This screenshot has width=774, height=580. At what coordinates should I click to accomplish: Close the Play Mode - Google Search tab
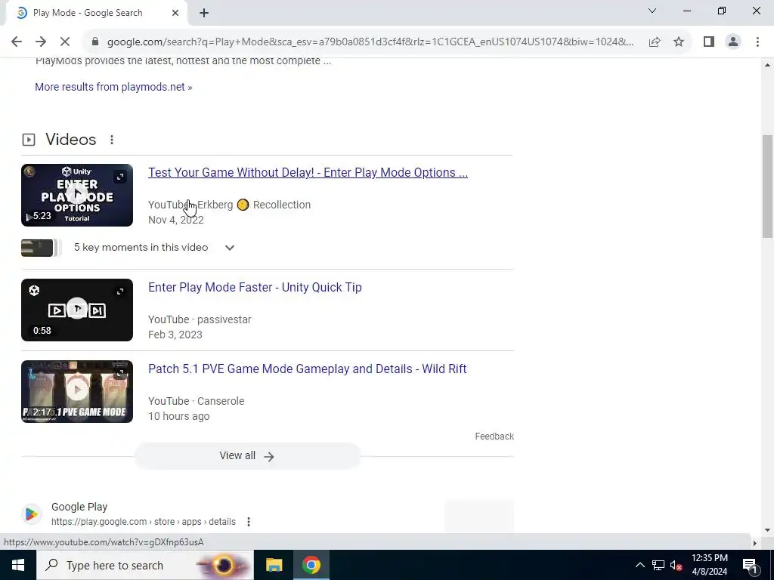(x=175, y=13)
